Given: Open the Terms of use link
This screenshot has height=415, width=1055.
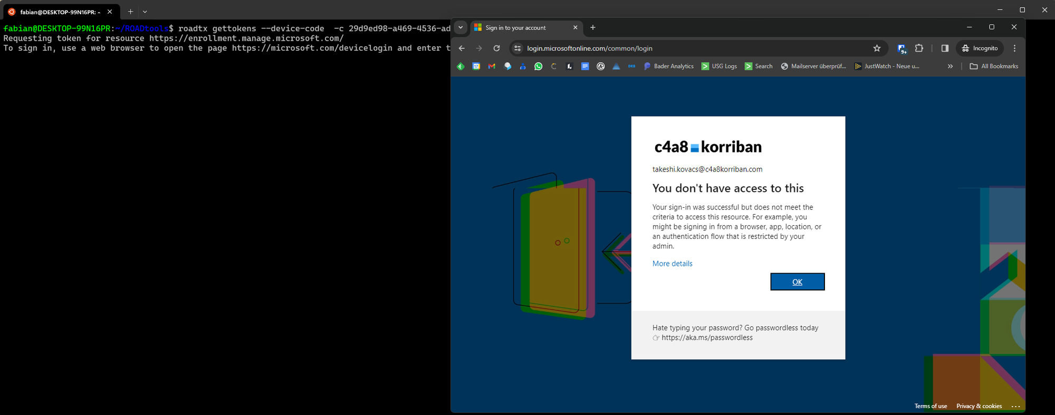Looking at the screenshot, I should 931,406.
